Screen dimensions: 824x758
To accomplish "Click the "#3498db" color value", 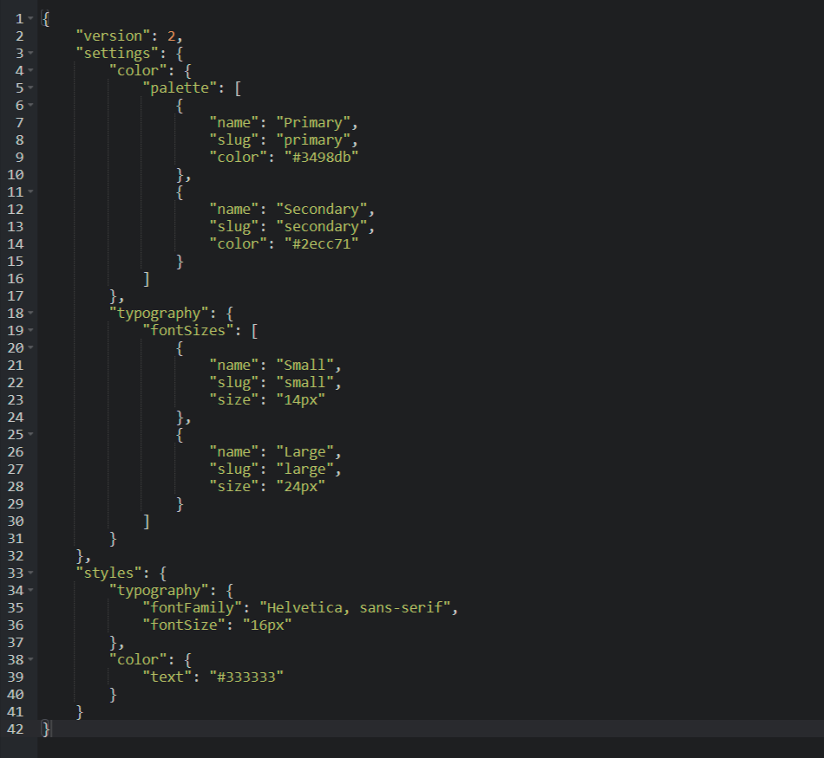I will coord(317,157).
